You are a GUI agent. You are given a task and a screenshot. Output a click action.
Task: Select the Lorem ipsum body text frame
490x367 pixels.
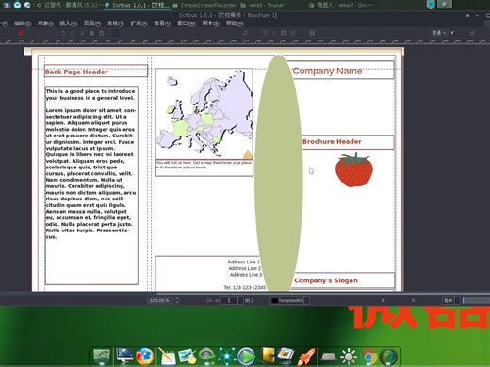(91, 185)
